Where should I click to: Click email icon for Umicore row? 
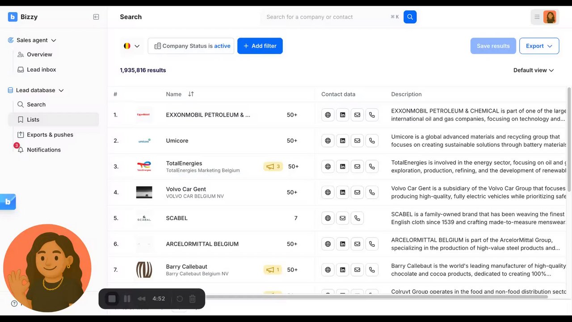tap(357, 141)
